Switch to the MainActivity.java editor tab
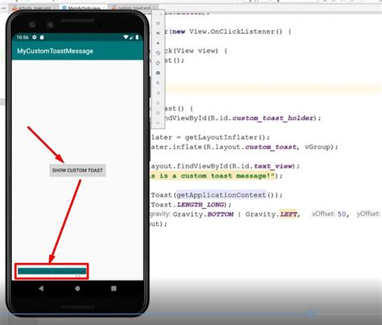The width and height of the screenshot is (382, 325). tap(81, 8)
